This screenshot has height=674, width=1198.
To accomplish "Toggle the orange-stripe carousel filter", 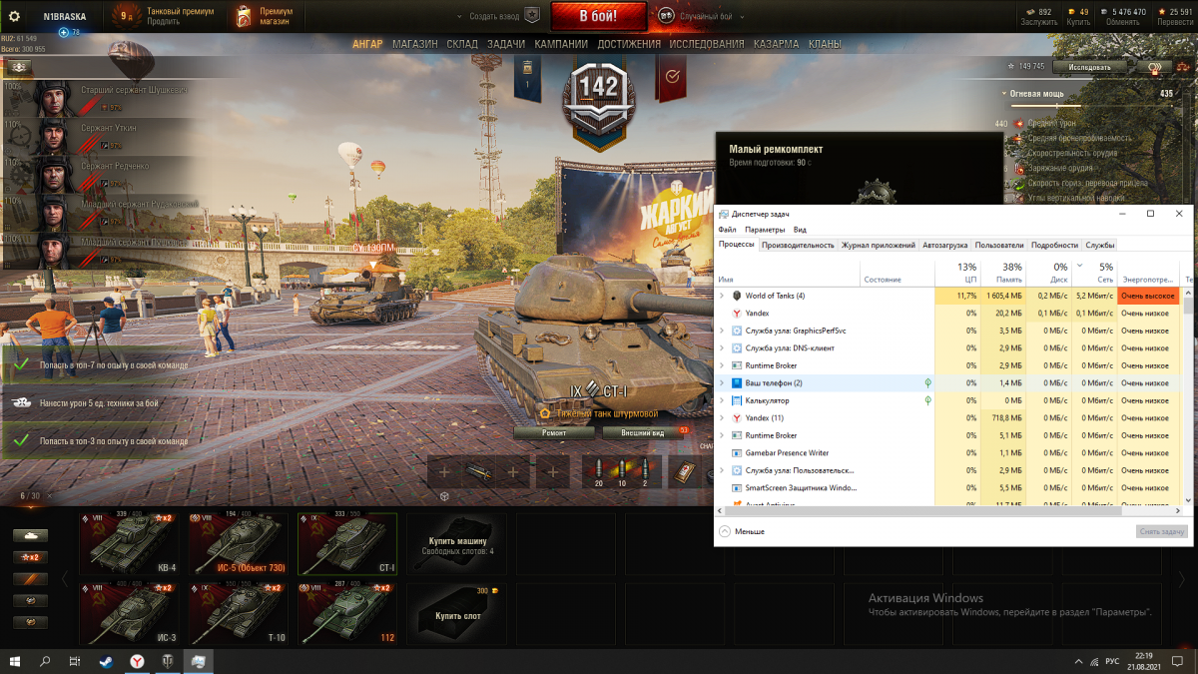I will pos(30,579).
